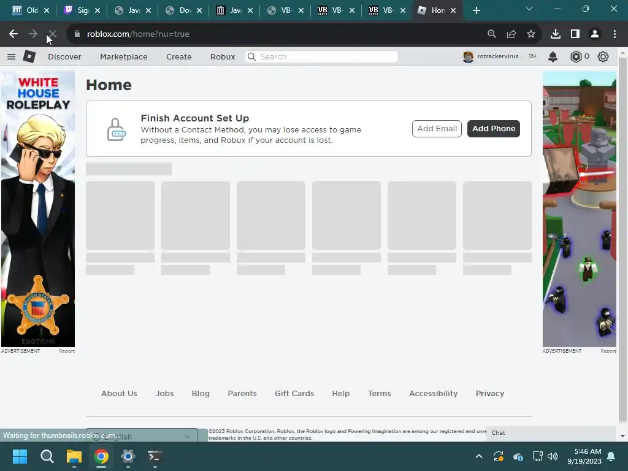Click the Add Phone button
This screenshot has width=628, height=471.
tap(494, 129)
